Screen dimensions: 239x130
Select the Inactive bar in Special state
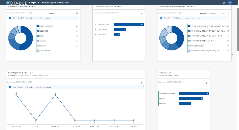[185, 103]
